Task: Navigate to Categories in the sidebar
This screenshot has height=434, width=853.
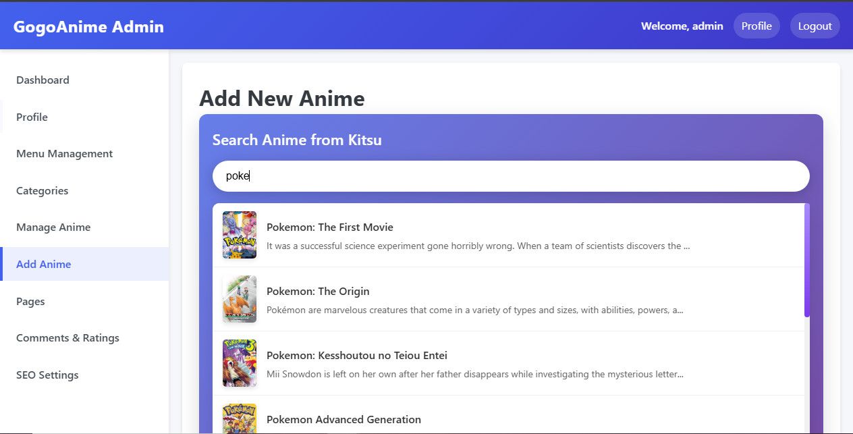Action: click(x=42, y=190)
